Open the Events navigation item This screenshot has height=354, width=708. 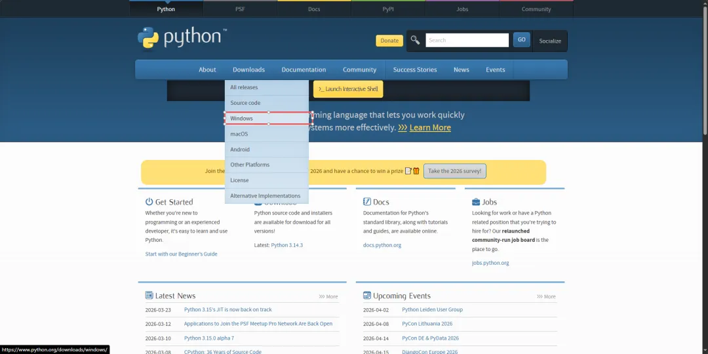(496, 69)
